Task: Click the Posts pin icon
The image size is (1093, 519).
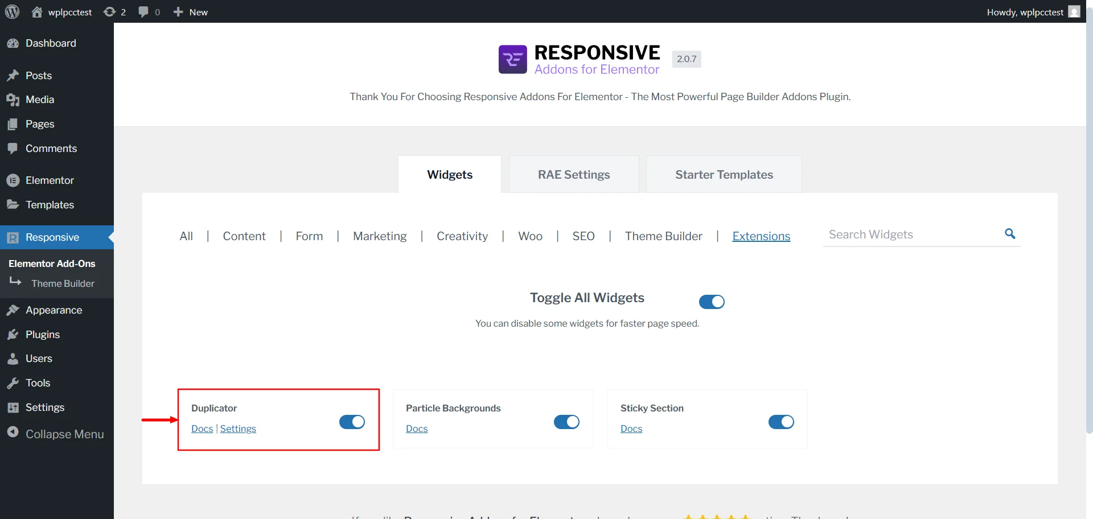Action: (13, 76)
